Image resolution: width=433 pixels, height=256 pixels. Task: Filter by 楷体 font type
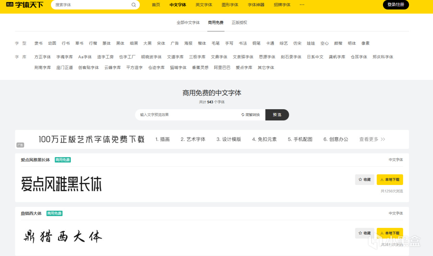tap(202, 43)
